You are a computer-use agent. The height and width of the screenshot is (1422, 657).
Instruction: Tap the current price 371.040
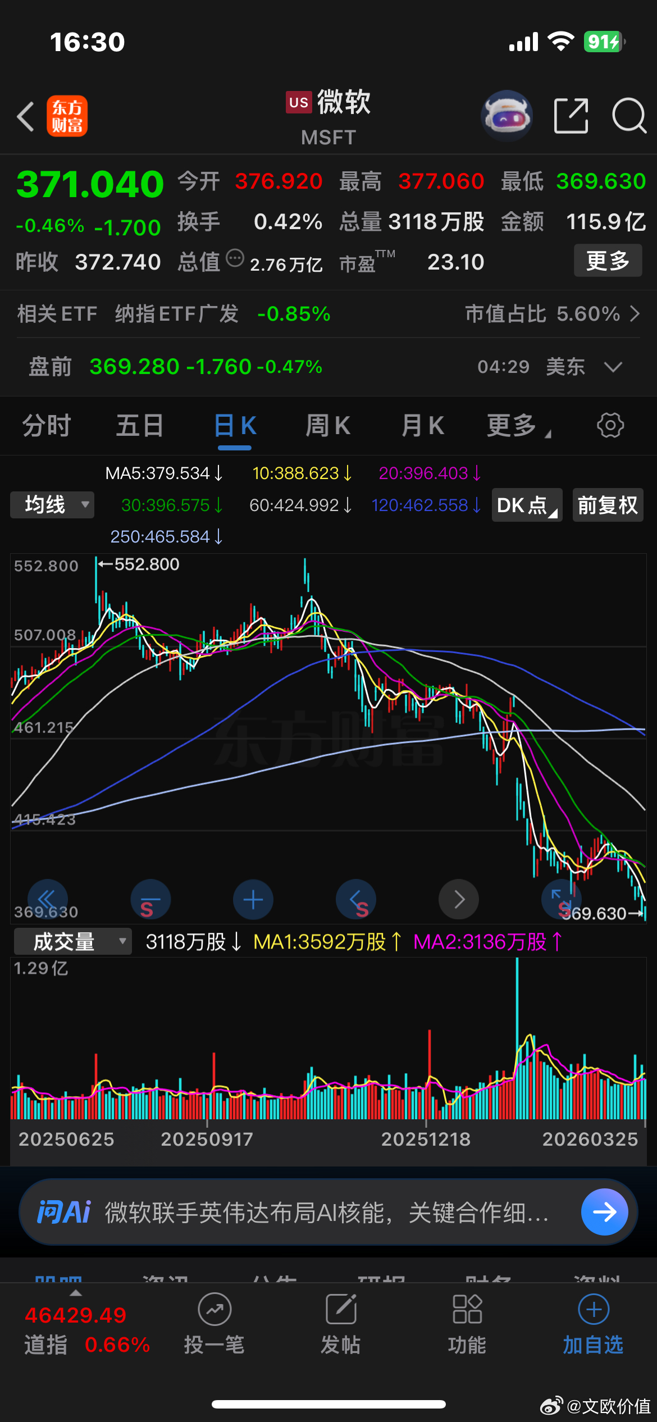pos(90,184)
